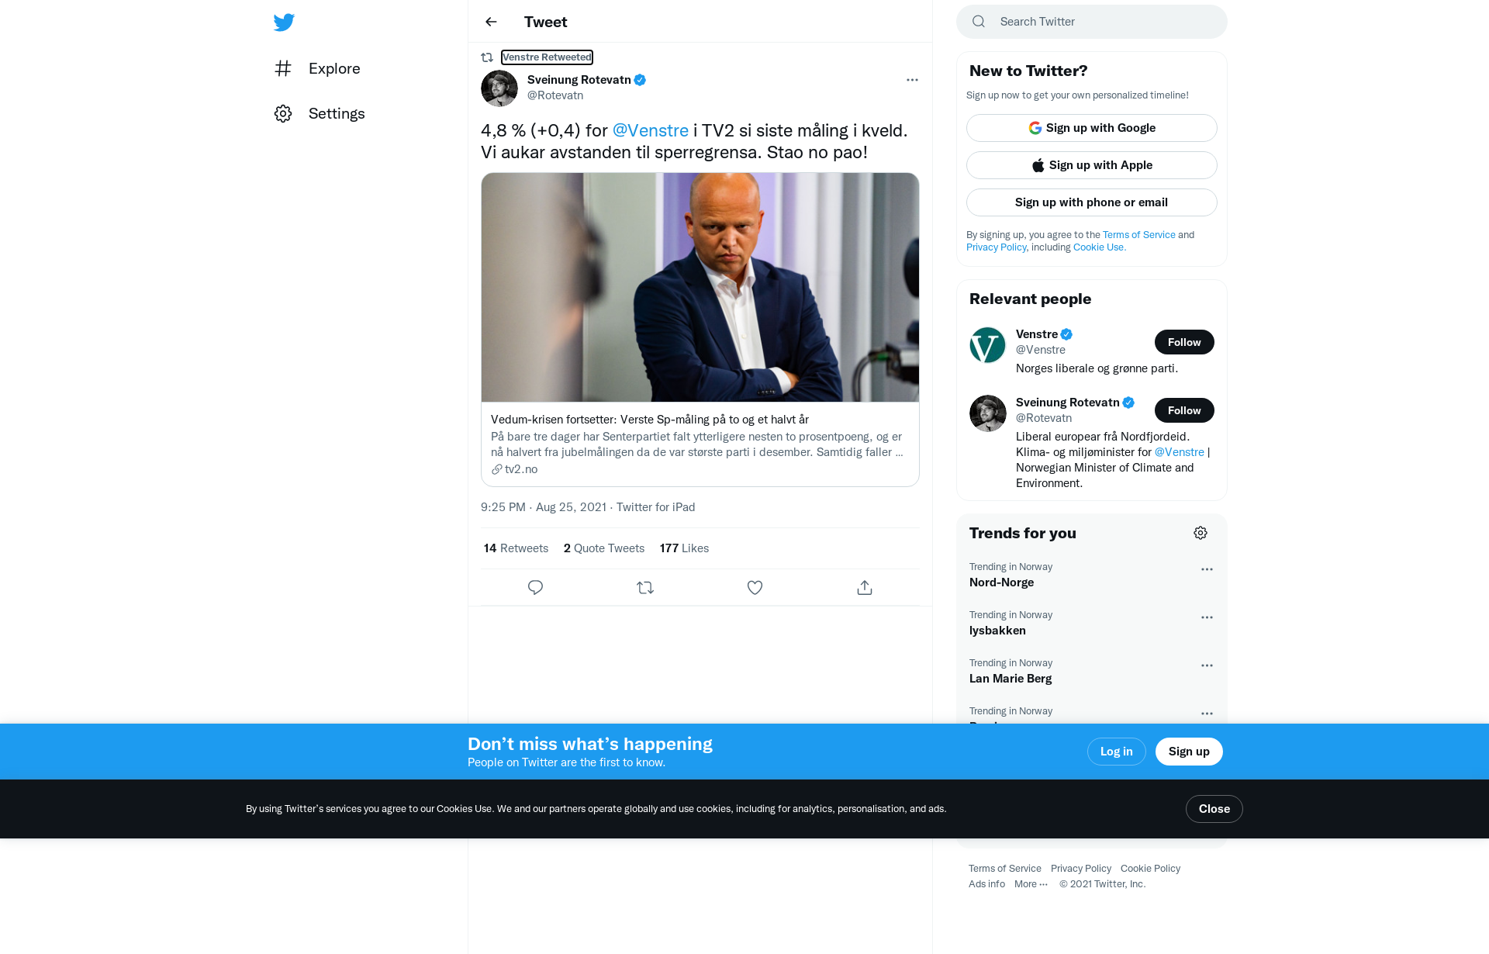Sign up with Google
Viewport: 1489px width, 954px height.
point(1091,128)
